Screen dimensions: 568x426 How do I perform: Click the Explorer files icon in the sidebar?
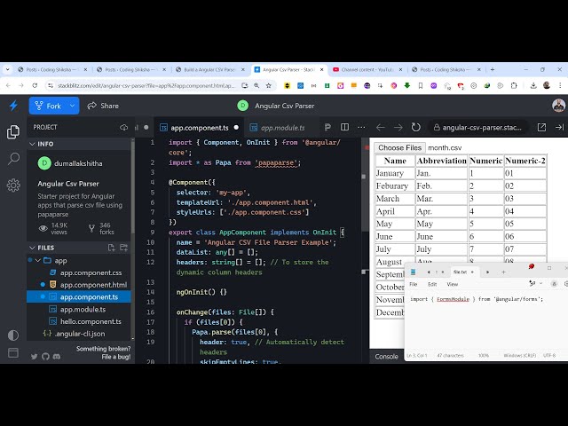(13, 132)
